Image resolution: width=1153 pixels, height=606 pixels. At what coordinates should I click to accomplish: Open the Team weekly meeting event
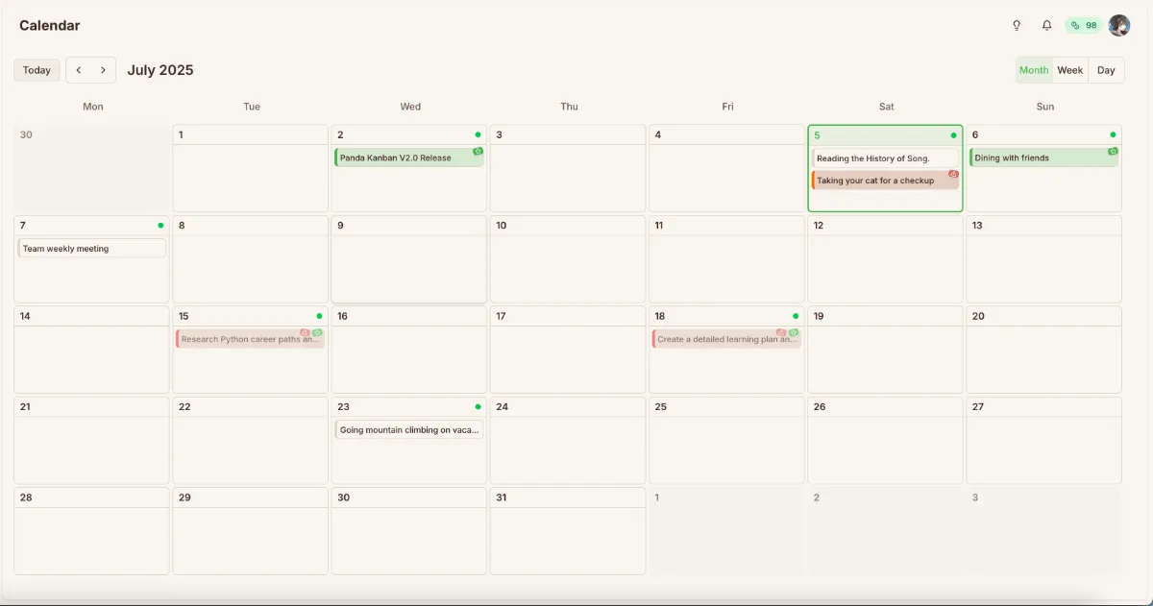90,248
